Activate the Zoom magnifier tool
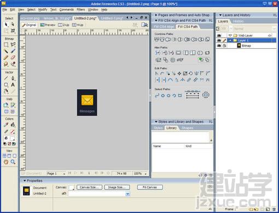Viewport: 279px width, 213px height. [13, 162]
